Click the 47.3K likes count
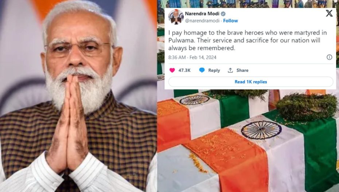 click(184, 70)
